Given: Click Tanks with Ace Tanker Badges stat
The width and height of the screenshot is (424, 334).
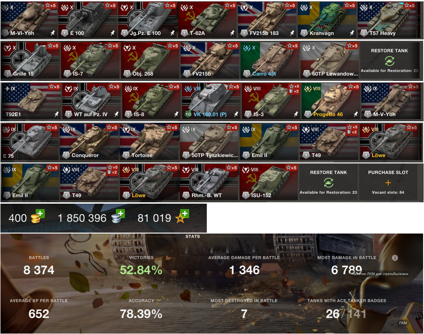Looking at the screenshot, I should (346, 308).
